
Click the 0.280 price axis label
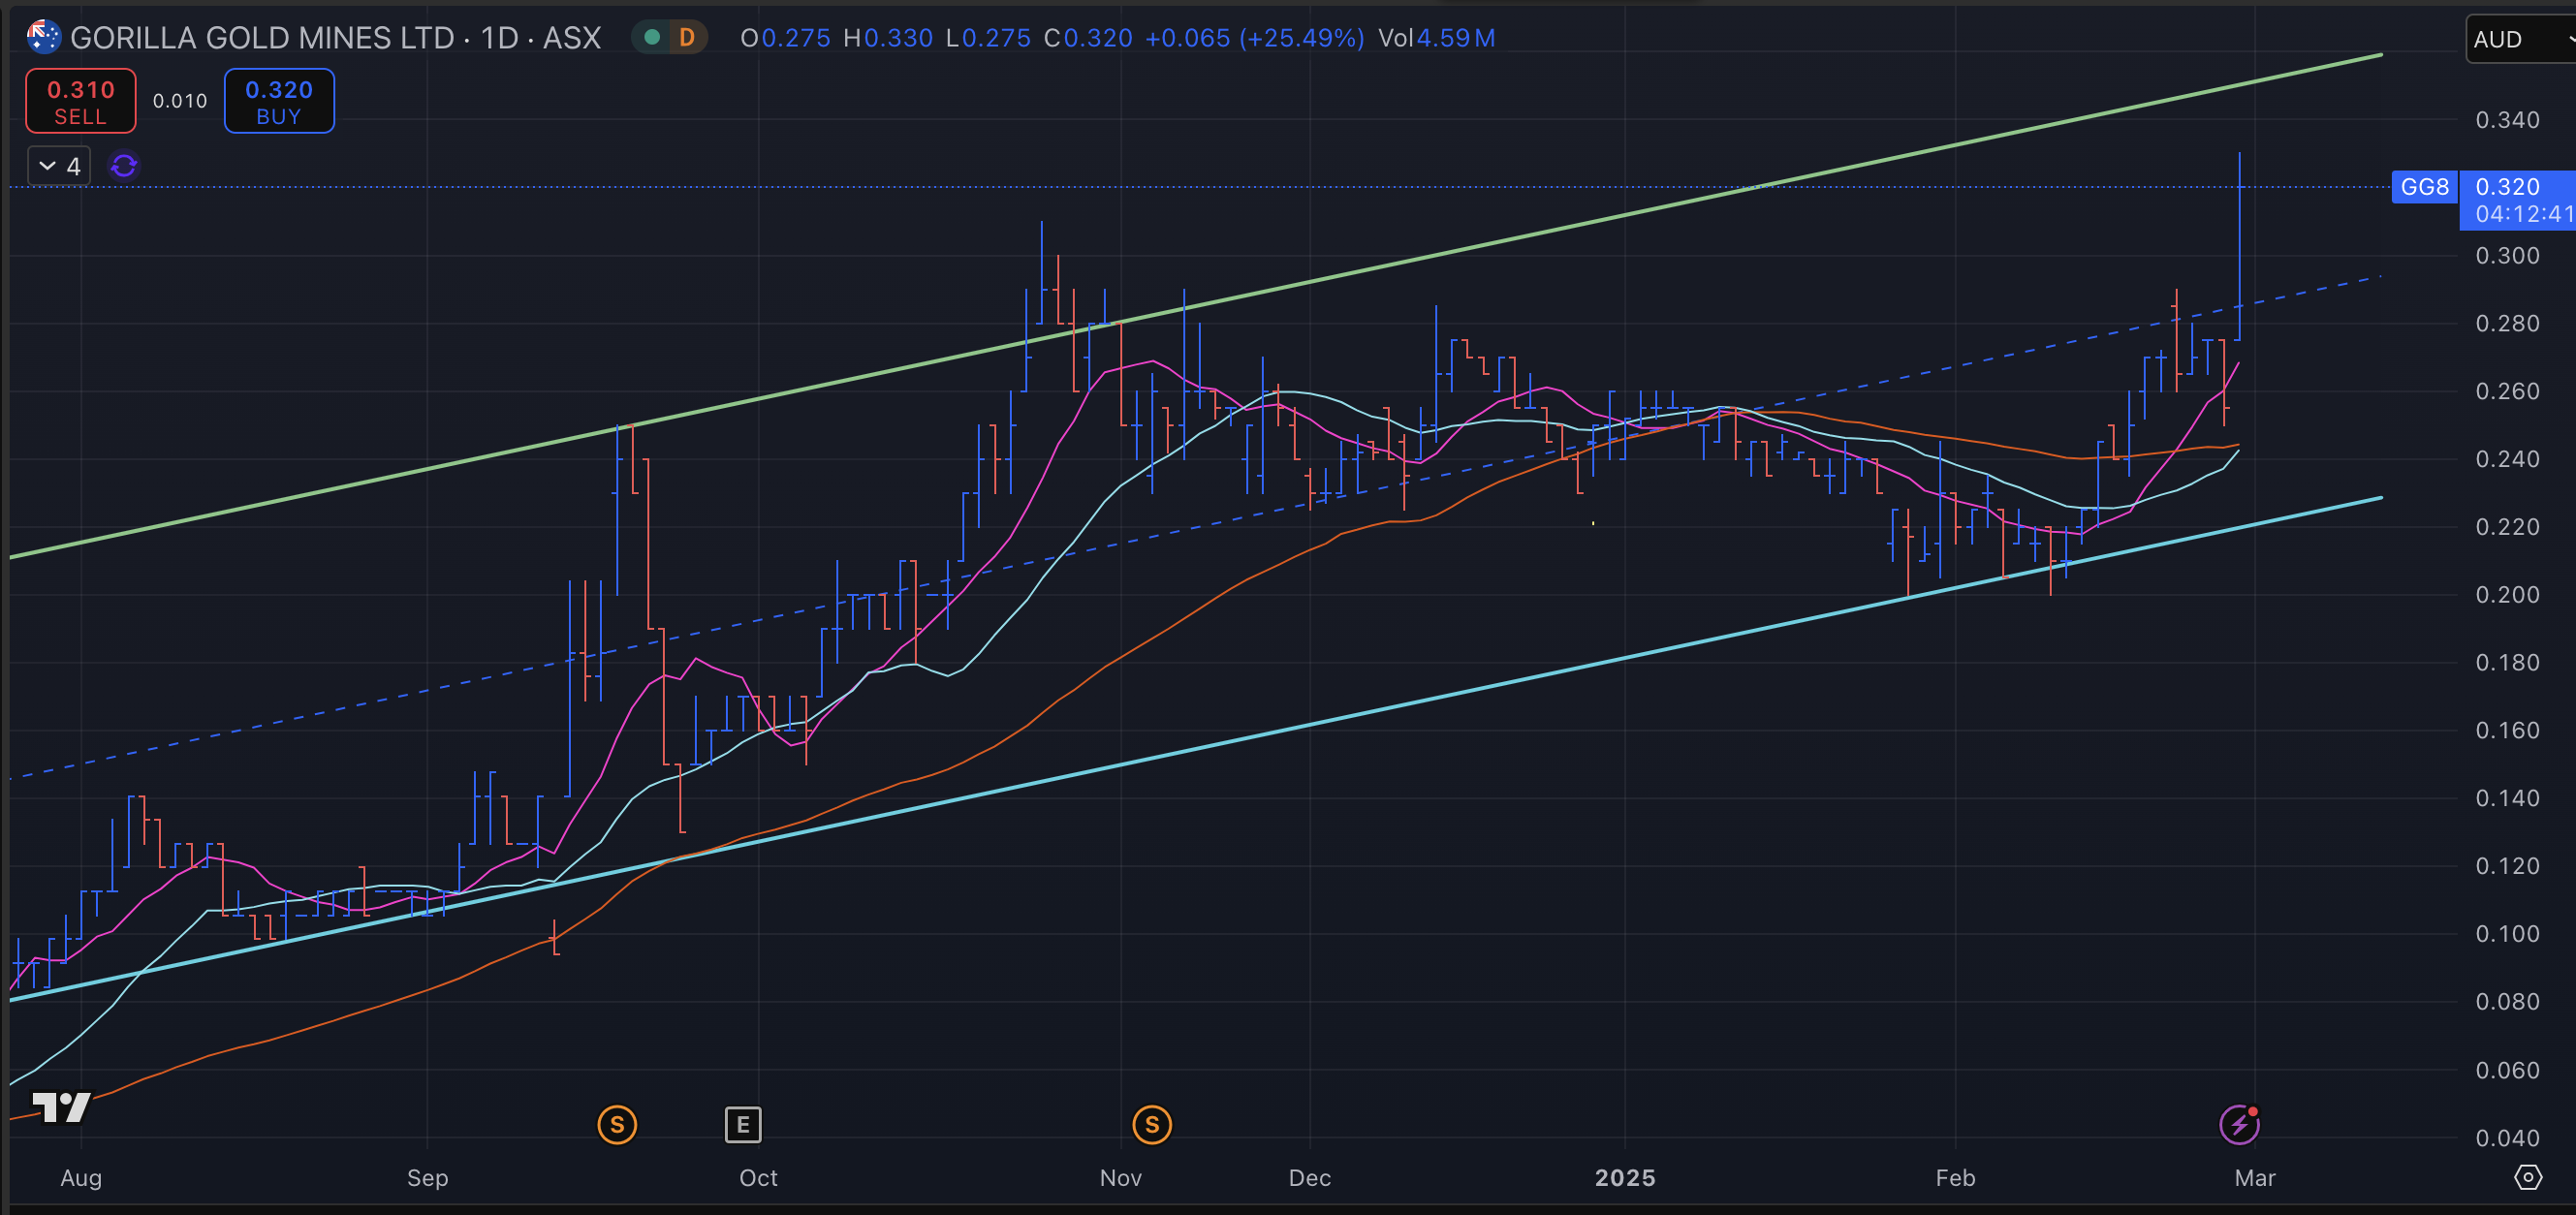[2507, 323]
